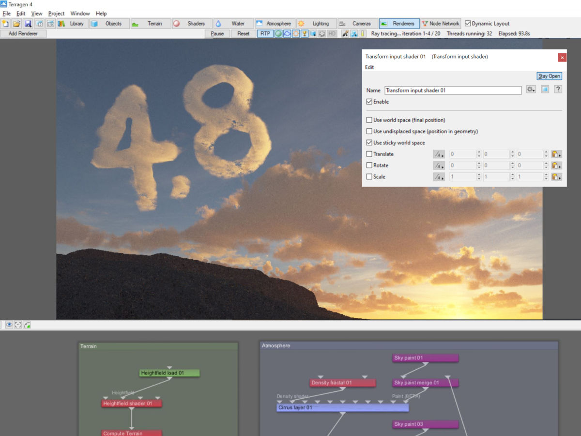Screen dimensions: 581x436
Task: Toggle the atmosphere cloud icon in render controls
Action: point(288,33)
